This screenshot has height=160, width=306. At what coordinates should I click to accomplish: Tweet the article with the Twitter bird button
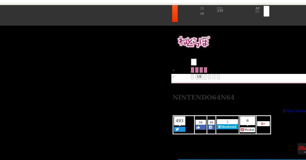coord(180,129)
